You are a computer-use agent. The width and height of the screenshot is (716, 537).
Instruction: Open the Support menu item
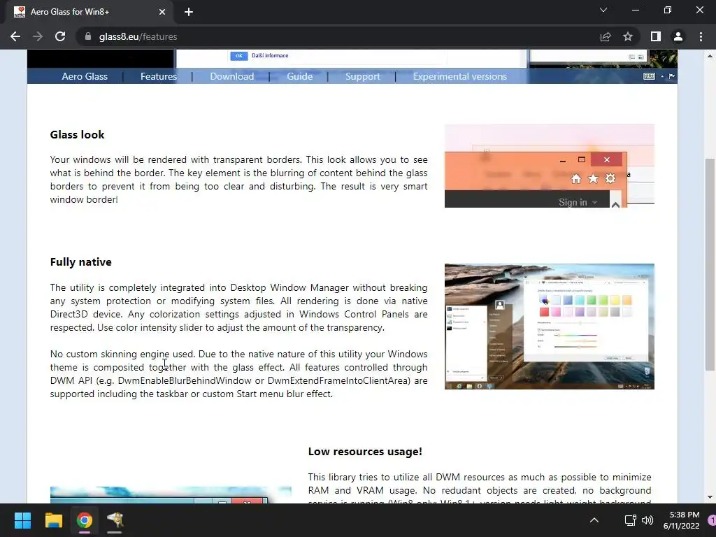[363, 76]
